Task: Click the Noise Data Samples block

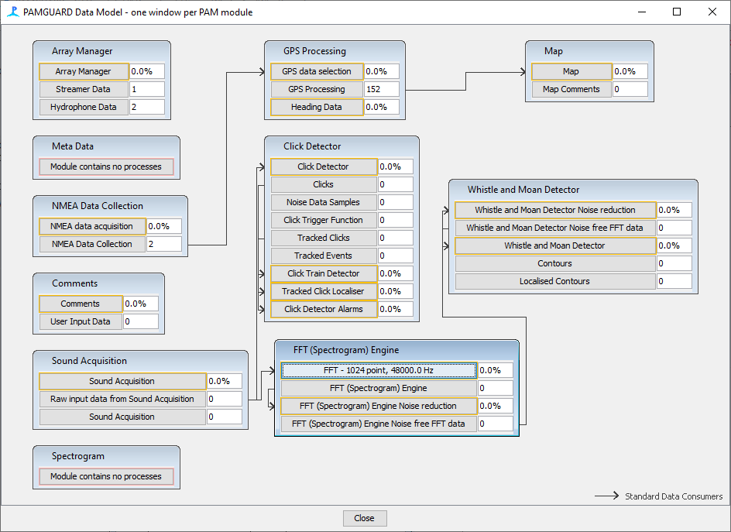Action: click(x=324, y=202)
